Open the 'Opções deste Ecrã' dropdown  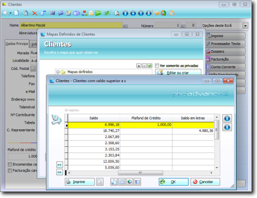[245, 26]
